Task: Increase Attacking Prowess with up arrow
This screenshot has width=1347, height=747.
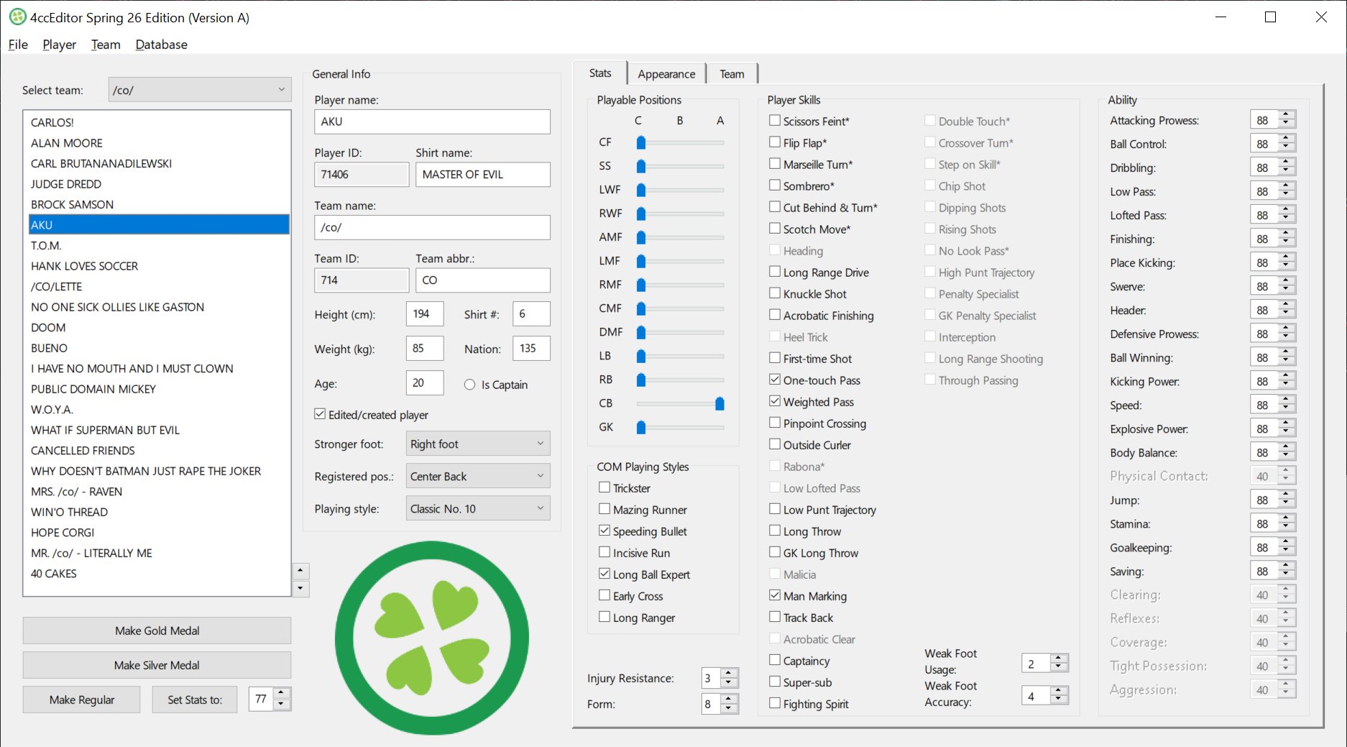Action: [x=1287, y=116]
